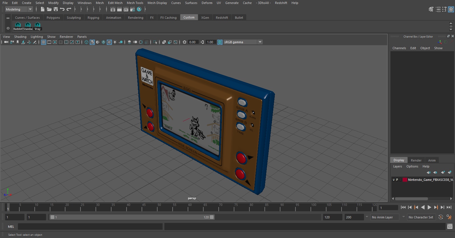The height and width of the screenshot is (238, 455).
Task: Click the Image Plane icon
Action: 23,42
